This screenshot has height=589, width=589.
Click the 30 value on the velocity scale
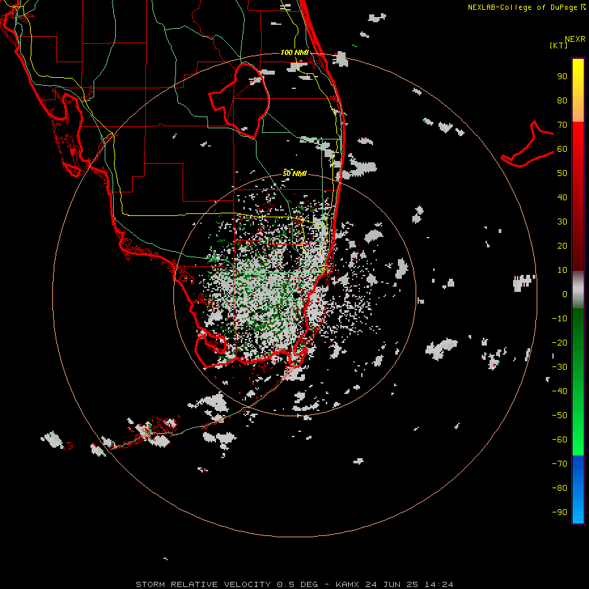562,222
